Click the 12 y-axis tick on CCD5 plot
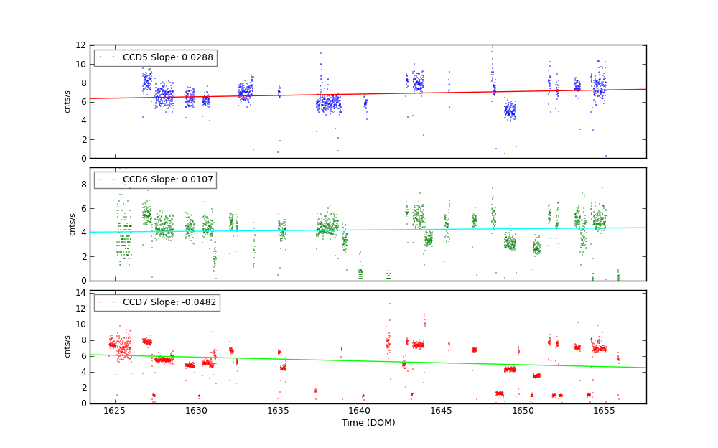Image resolution: width=718 pixels, height=448 pixels. 80,45
